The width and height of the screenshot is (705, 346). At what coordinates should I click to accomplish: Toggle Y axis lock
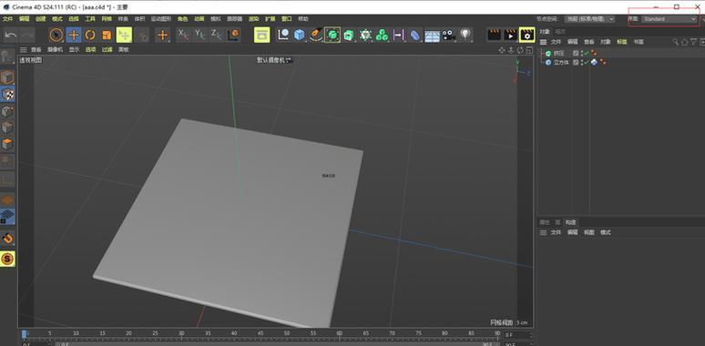pos(199,34)
